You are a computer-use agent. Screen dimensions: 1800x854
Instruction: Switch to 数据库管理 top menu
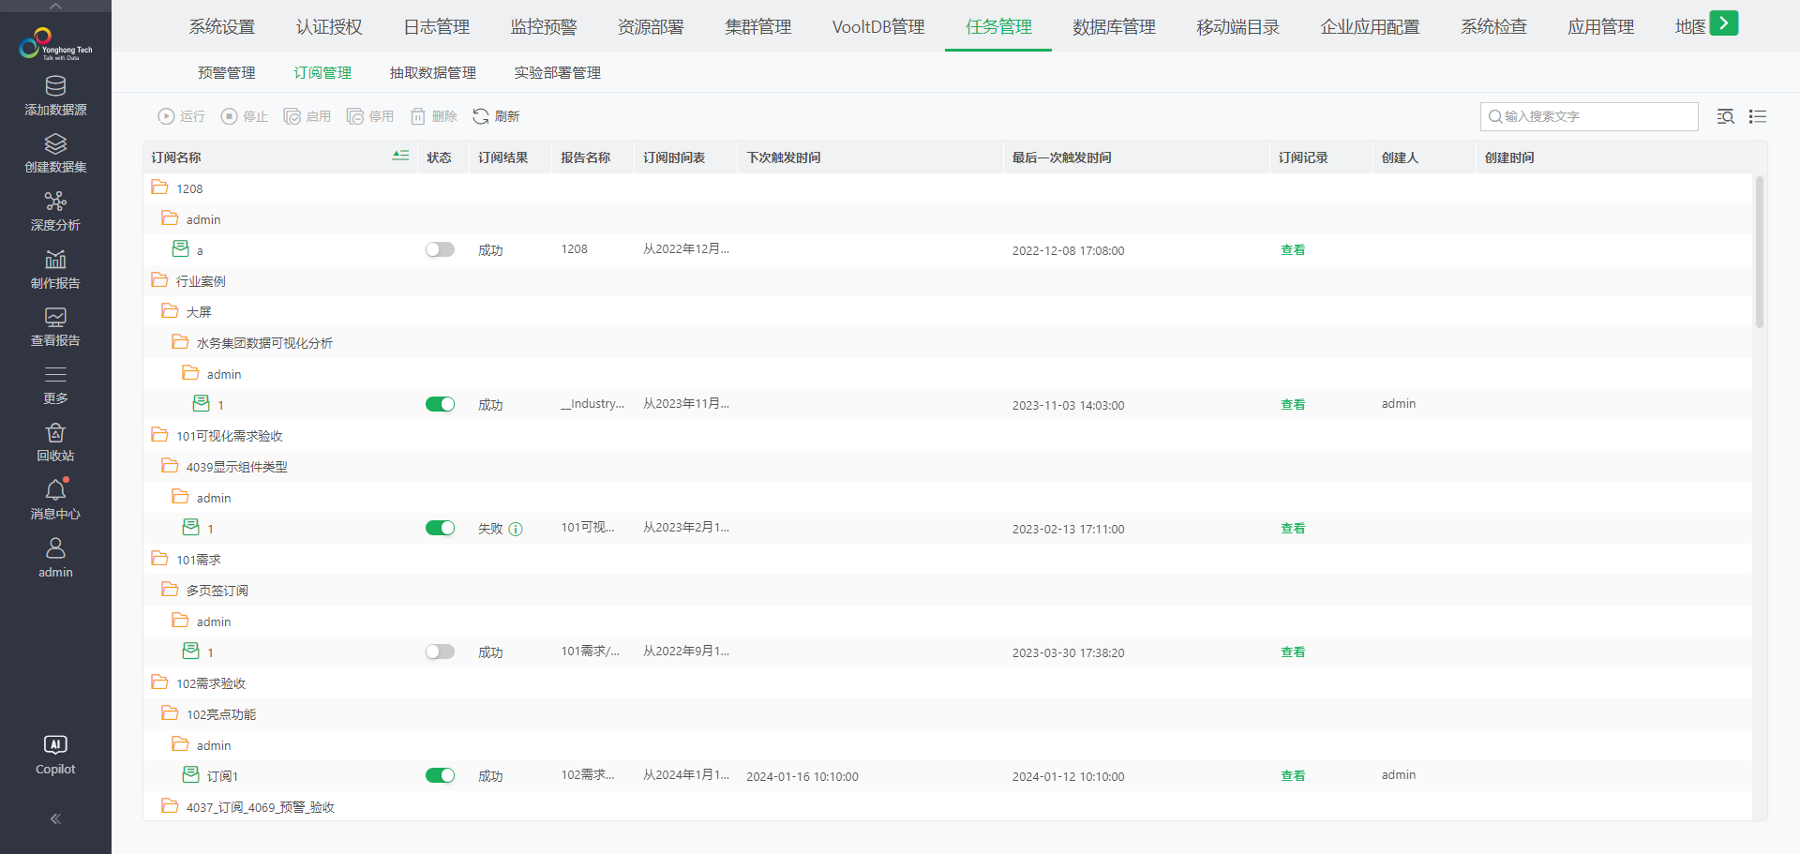point(1114,27)
